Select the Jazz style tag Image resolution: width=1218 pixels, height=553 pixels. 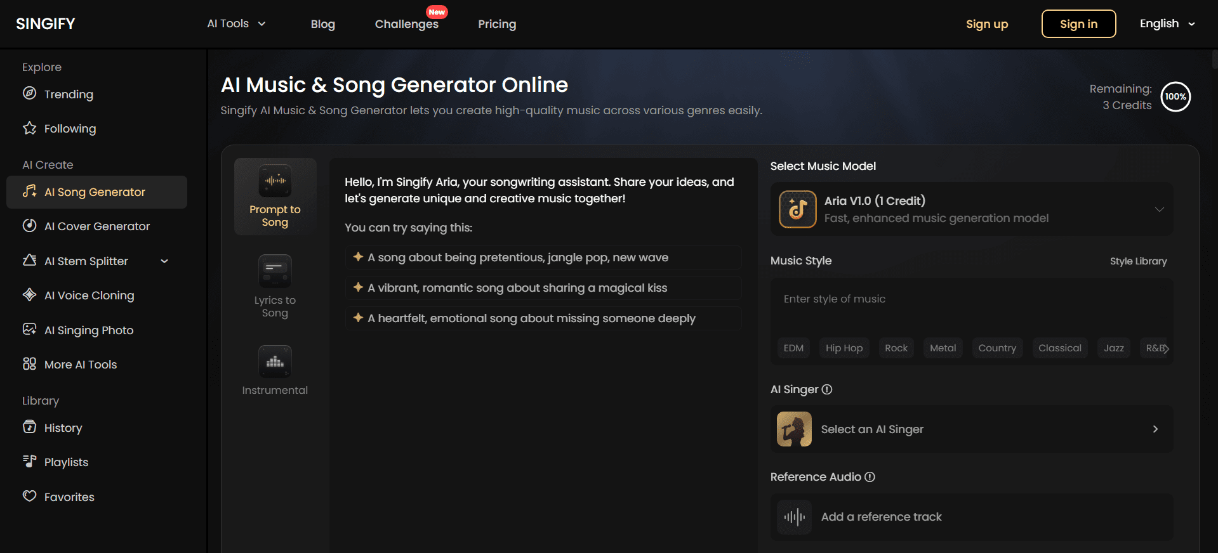click(1114, 348)
